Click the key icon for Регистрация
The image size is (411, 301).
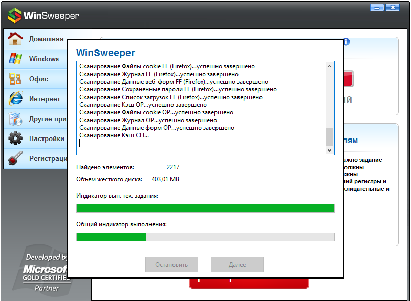15,158
